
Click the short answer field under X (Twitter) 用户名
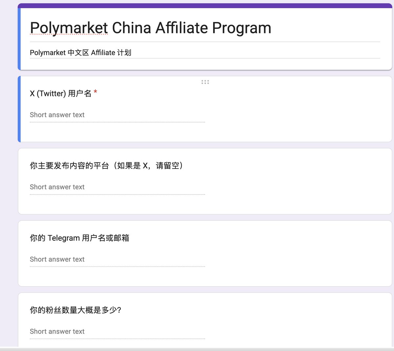click(x=117, y=115)
